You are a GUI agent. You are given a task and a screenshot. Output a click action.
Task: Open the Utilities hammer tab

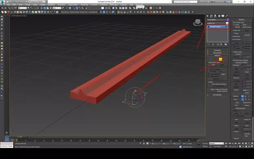click(227, 16)
